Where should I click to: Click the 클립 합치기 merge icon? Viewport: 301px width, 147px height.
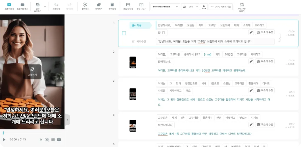click(128, 5)
